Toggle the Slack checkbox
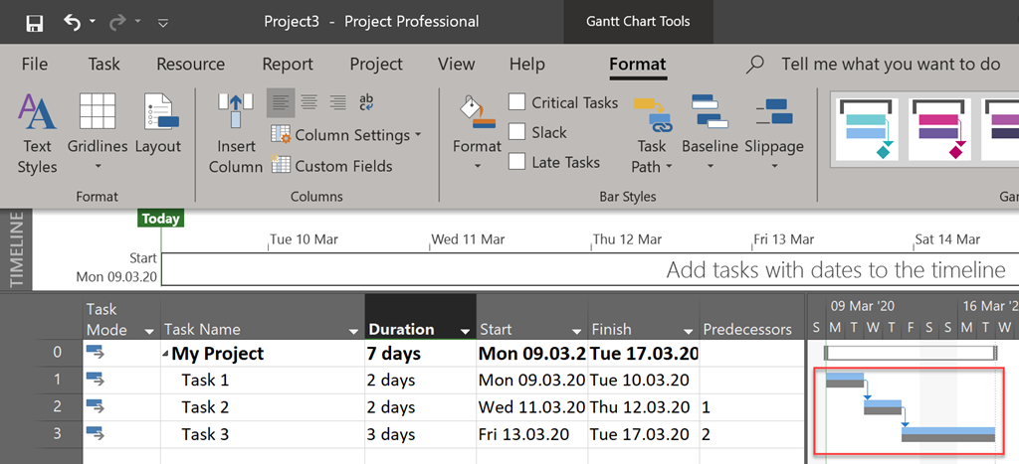Screen dimensions: 1019x464 click(517, 132)
